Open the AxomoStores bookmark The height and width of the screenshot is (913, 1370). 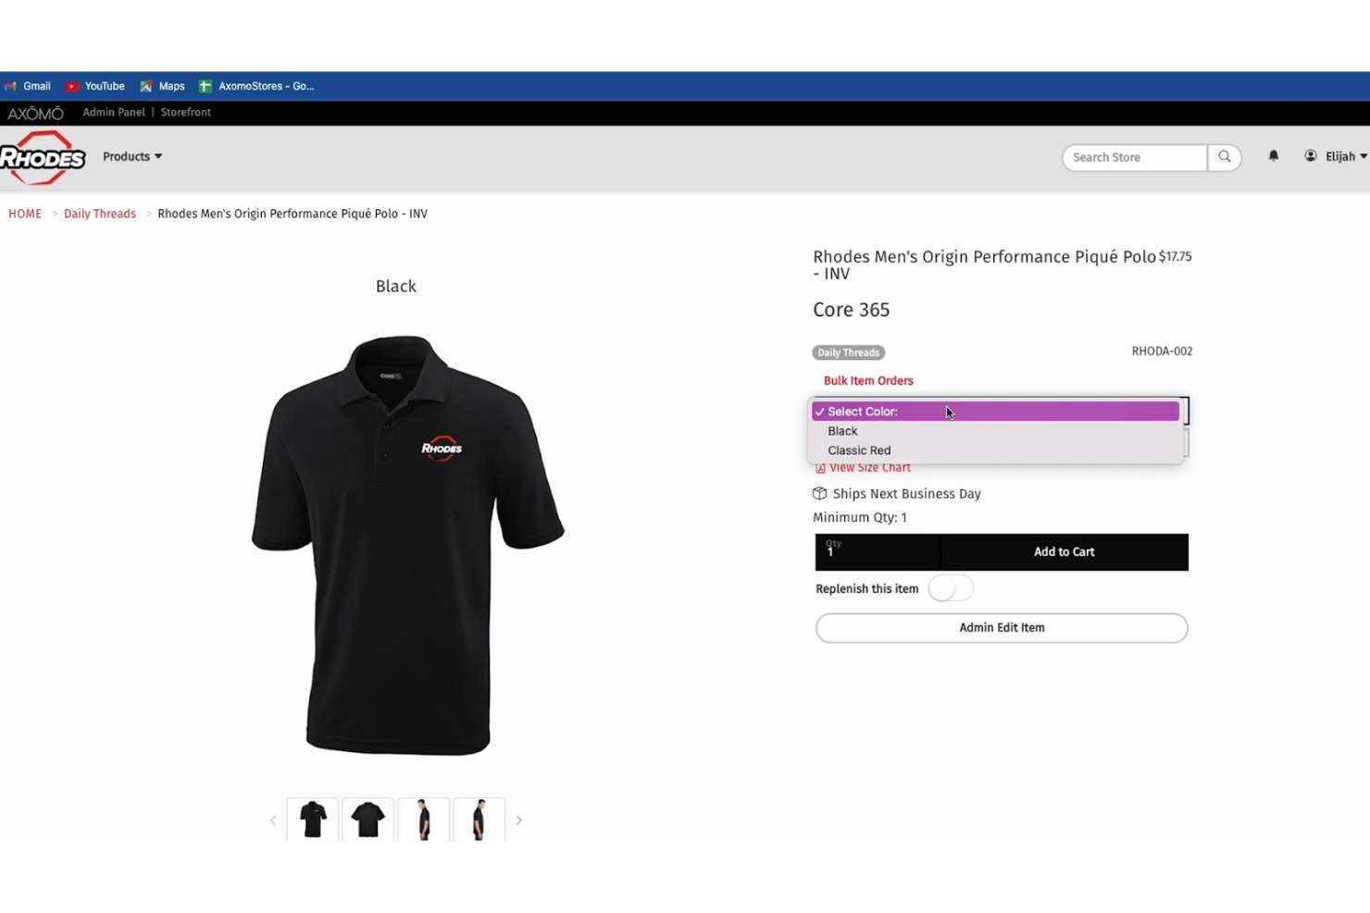click(257, 86)
